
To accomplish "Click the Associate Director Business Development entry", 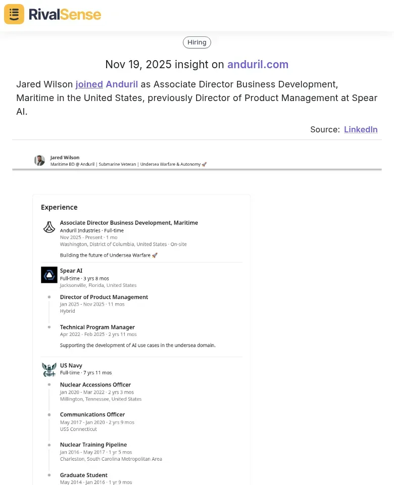I will click(x=129, y=222).
